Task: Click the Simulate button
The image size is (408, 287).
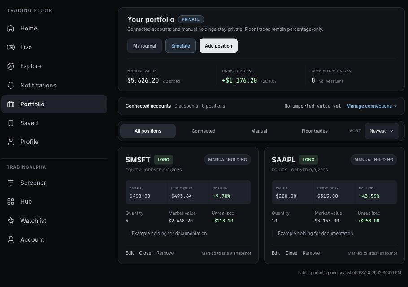Action: pos(181,46)
